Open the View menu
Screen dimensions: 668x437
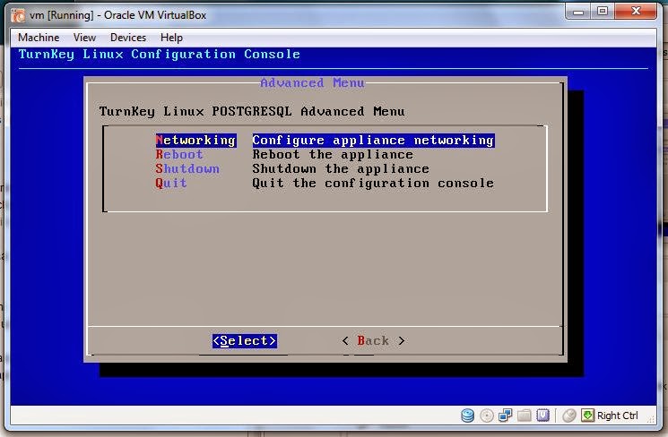[84, 38]
